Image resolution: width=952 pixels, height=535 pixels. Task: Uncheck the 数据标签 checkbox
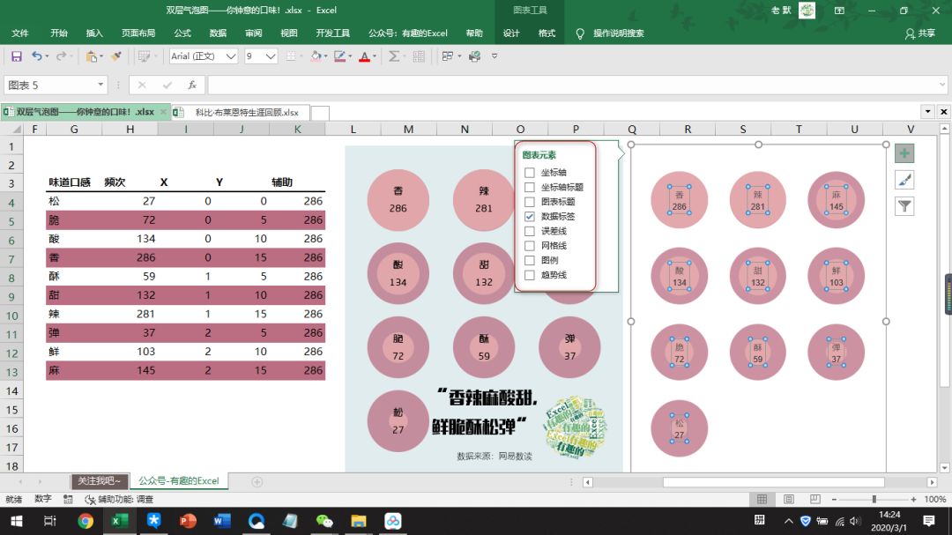click(x=530, y=216)
